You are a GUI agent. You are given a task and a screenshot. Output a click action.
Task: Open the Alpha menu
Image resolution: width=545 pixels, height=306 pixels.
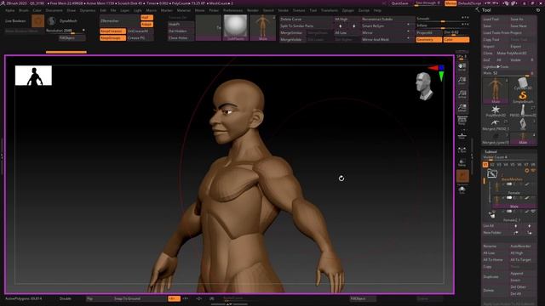[9, 10]
